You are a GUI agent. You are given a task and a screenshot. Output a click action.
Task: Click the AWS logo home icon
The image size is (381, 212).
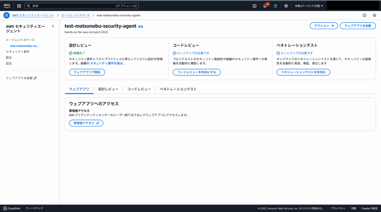pos(7,6)
